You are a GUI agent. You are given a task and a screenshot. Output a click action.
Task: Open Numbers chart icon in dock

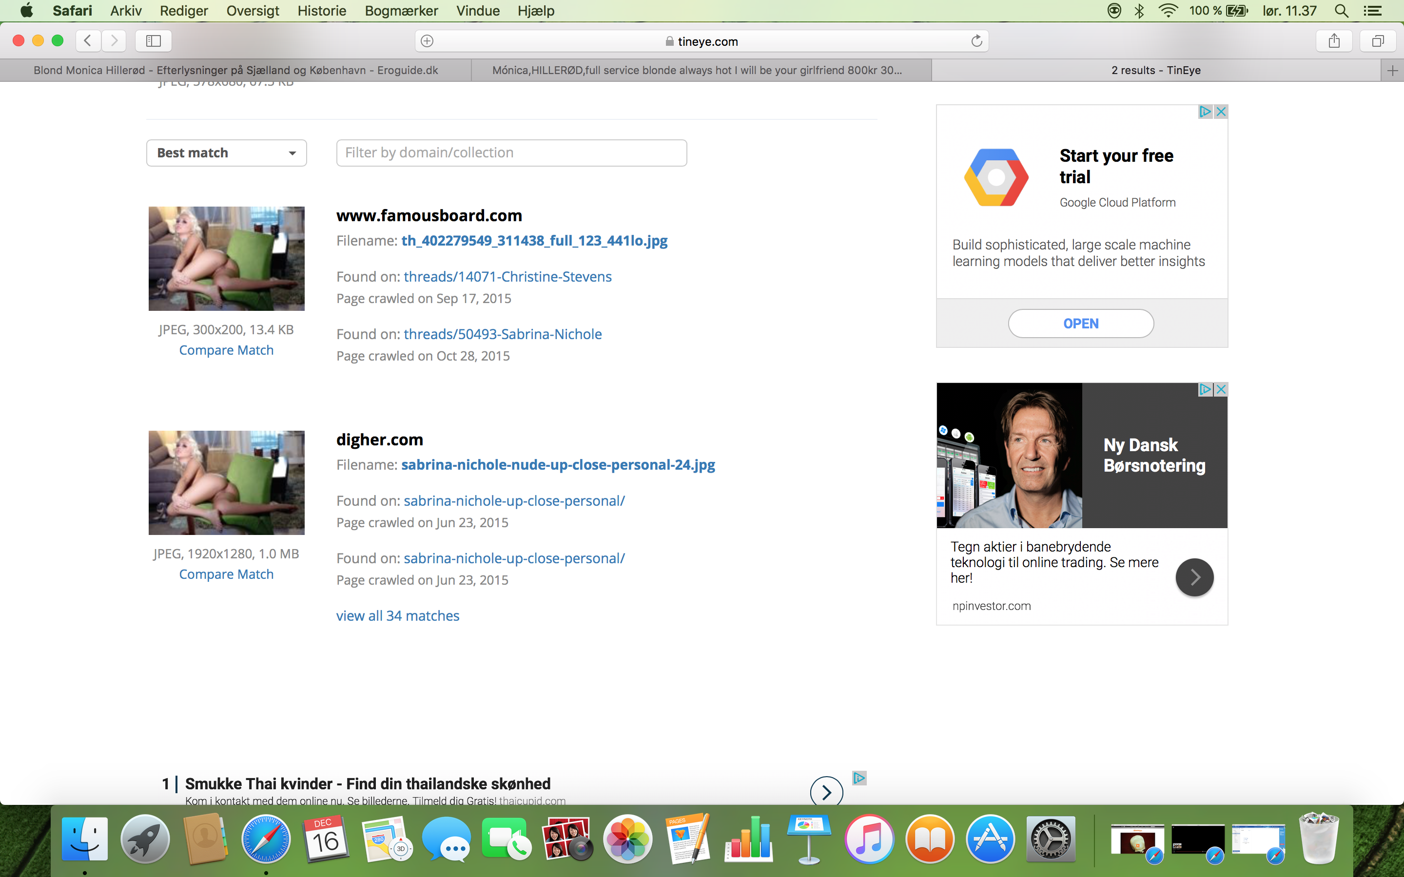(748, 839)
